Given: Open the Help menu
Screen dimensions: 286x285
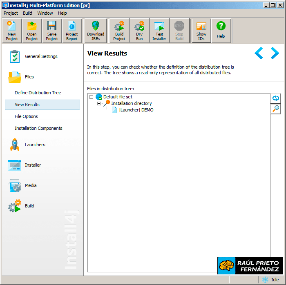Looking at the screenshot, I should tap(63, 13).
